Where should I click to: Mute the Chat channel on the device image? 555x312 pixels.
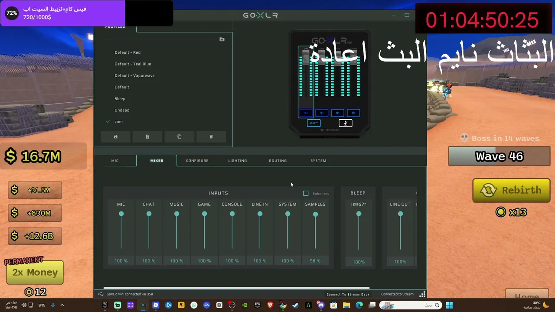(322, 113)
